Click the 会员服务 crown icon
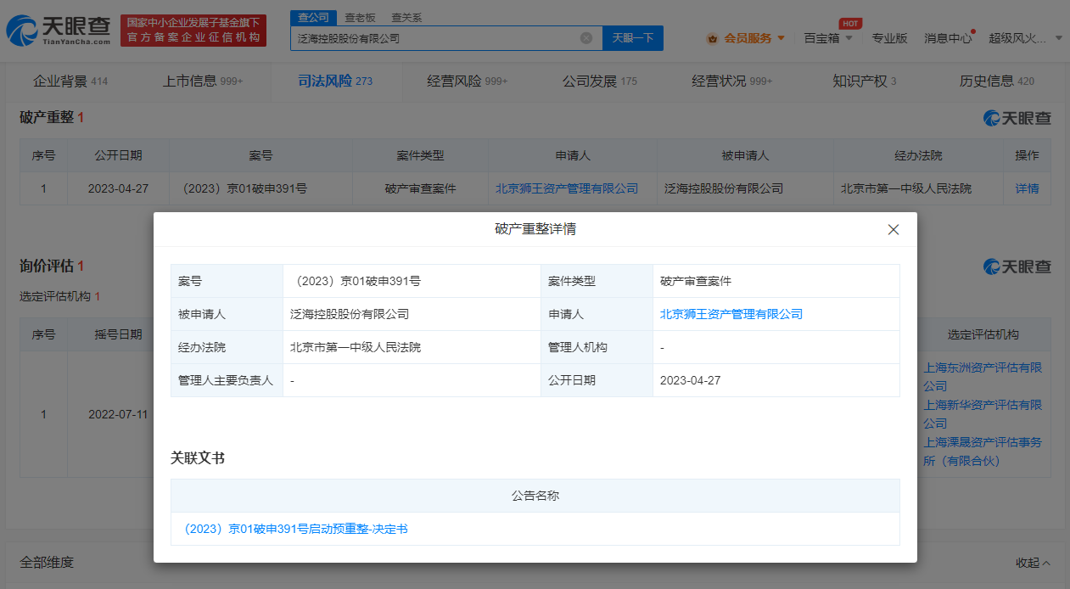The image size is (1070, 589). click(x=712, y=38)
